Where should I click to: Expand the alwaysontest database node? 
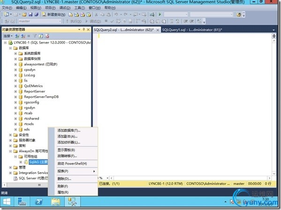15,64
